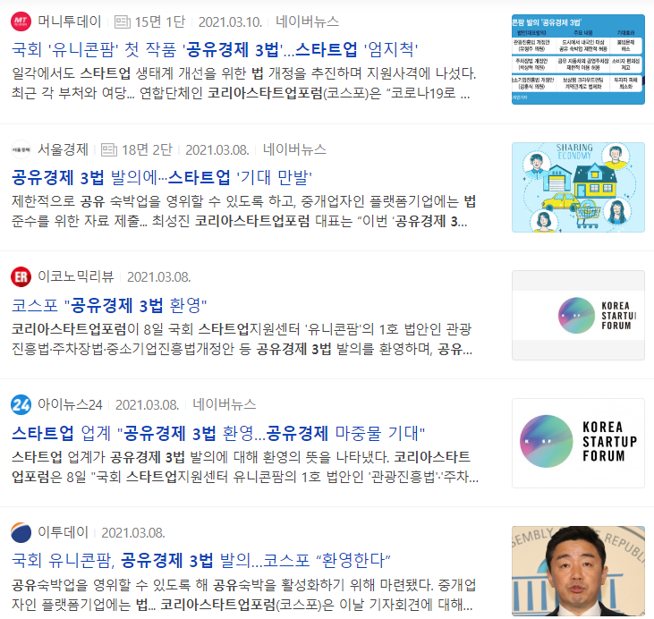Click the 서울경제 publisher logo icon
Viewport: 654px width, 619px height.
[x=21, y=149]
